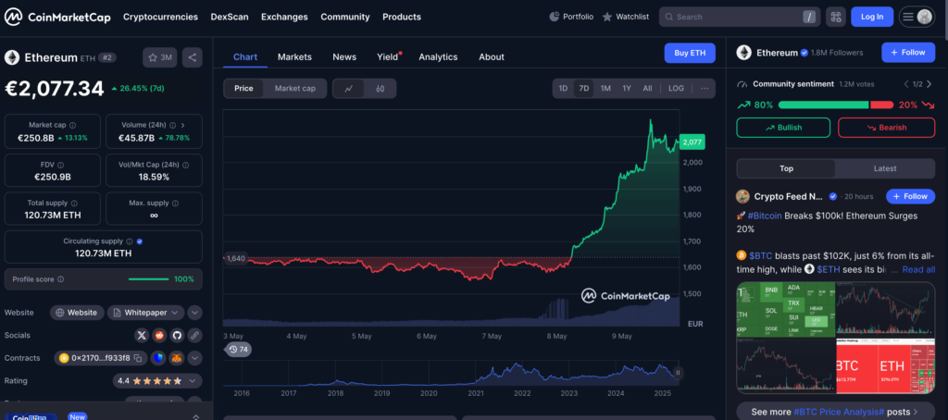Select the Market cap chart toggle
Screen dimensions: 948x420
point(295,88)
